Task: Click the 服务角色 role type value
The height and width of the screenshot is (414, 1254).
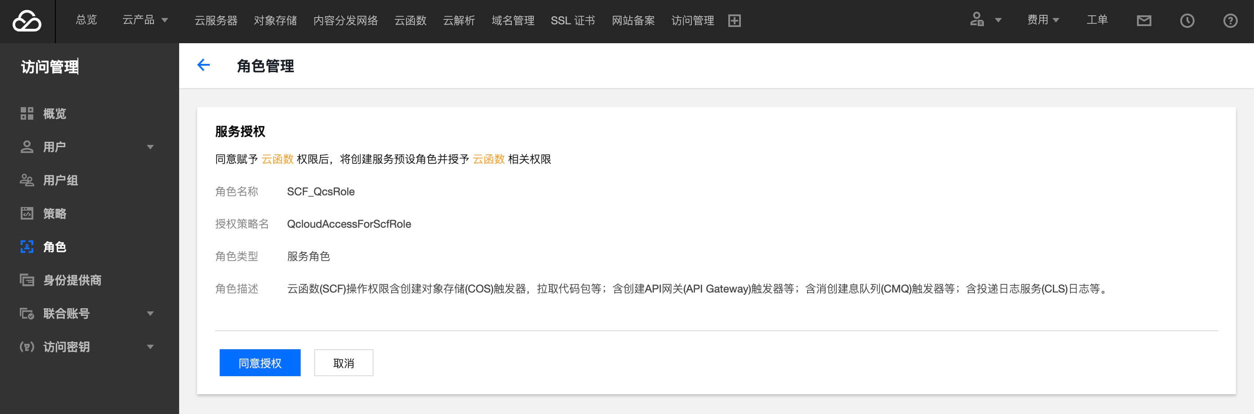Action: 309,256
